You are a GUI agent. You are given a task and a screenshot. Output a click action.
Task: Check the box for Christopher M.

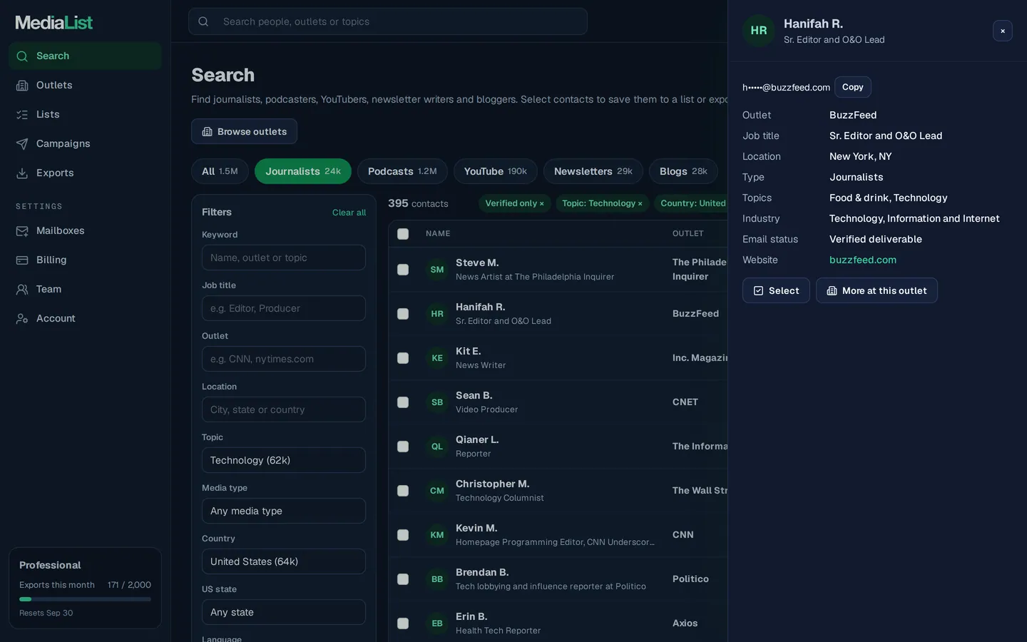coord(403,491)
